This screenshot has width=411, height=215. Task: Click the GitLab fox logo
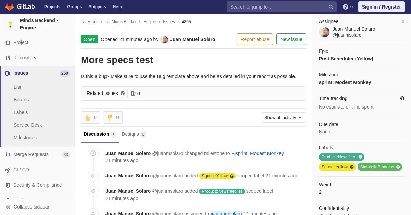(x=10, y=7)
